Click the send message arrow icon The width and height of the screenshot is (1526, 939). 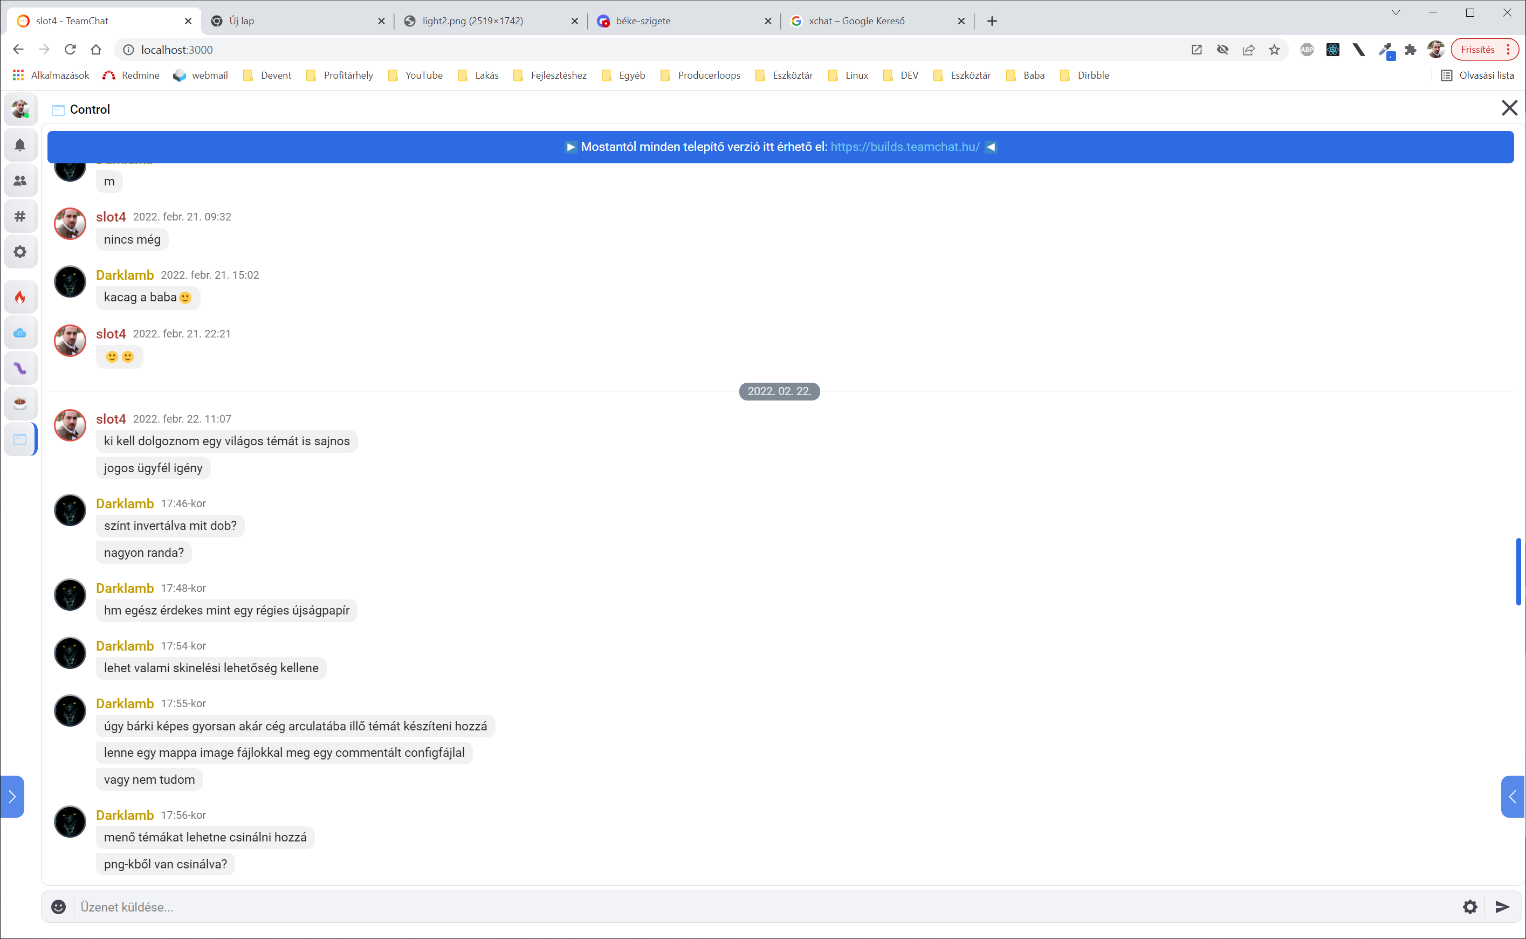click(1502, 907)
